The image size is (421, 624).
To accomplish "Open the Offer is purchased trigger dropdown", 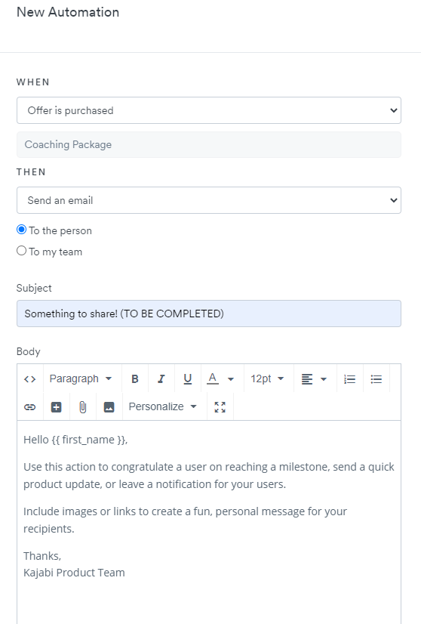I will (x=209, y=110).
